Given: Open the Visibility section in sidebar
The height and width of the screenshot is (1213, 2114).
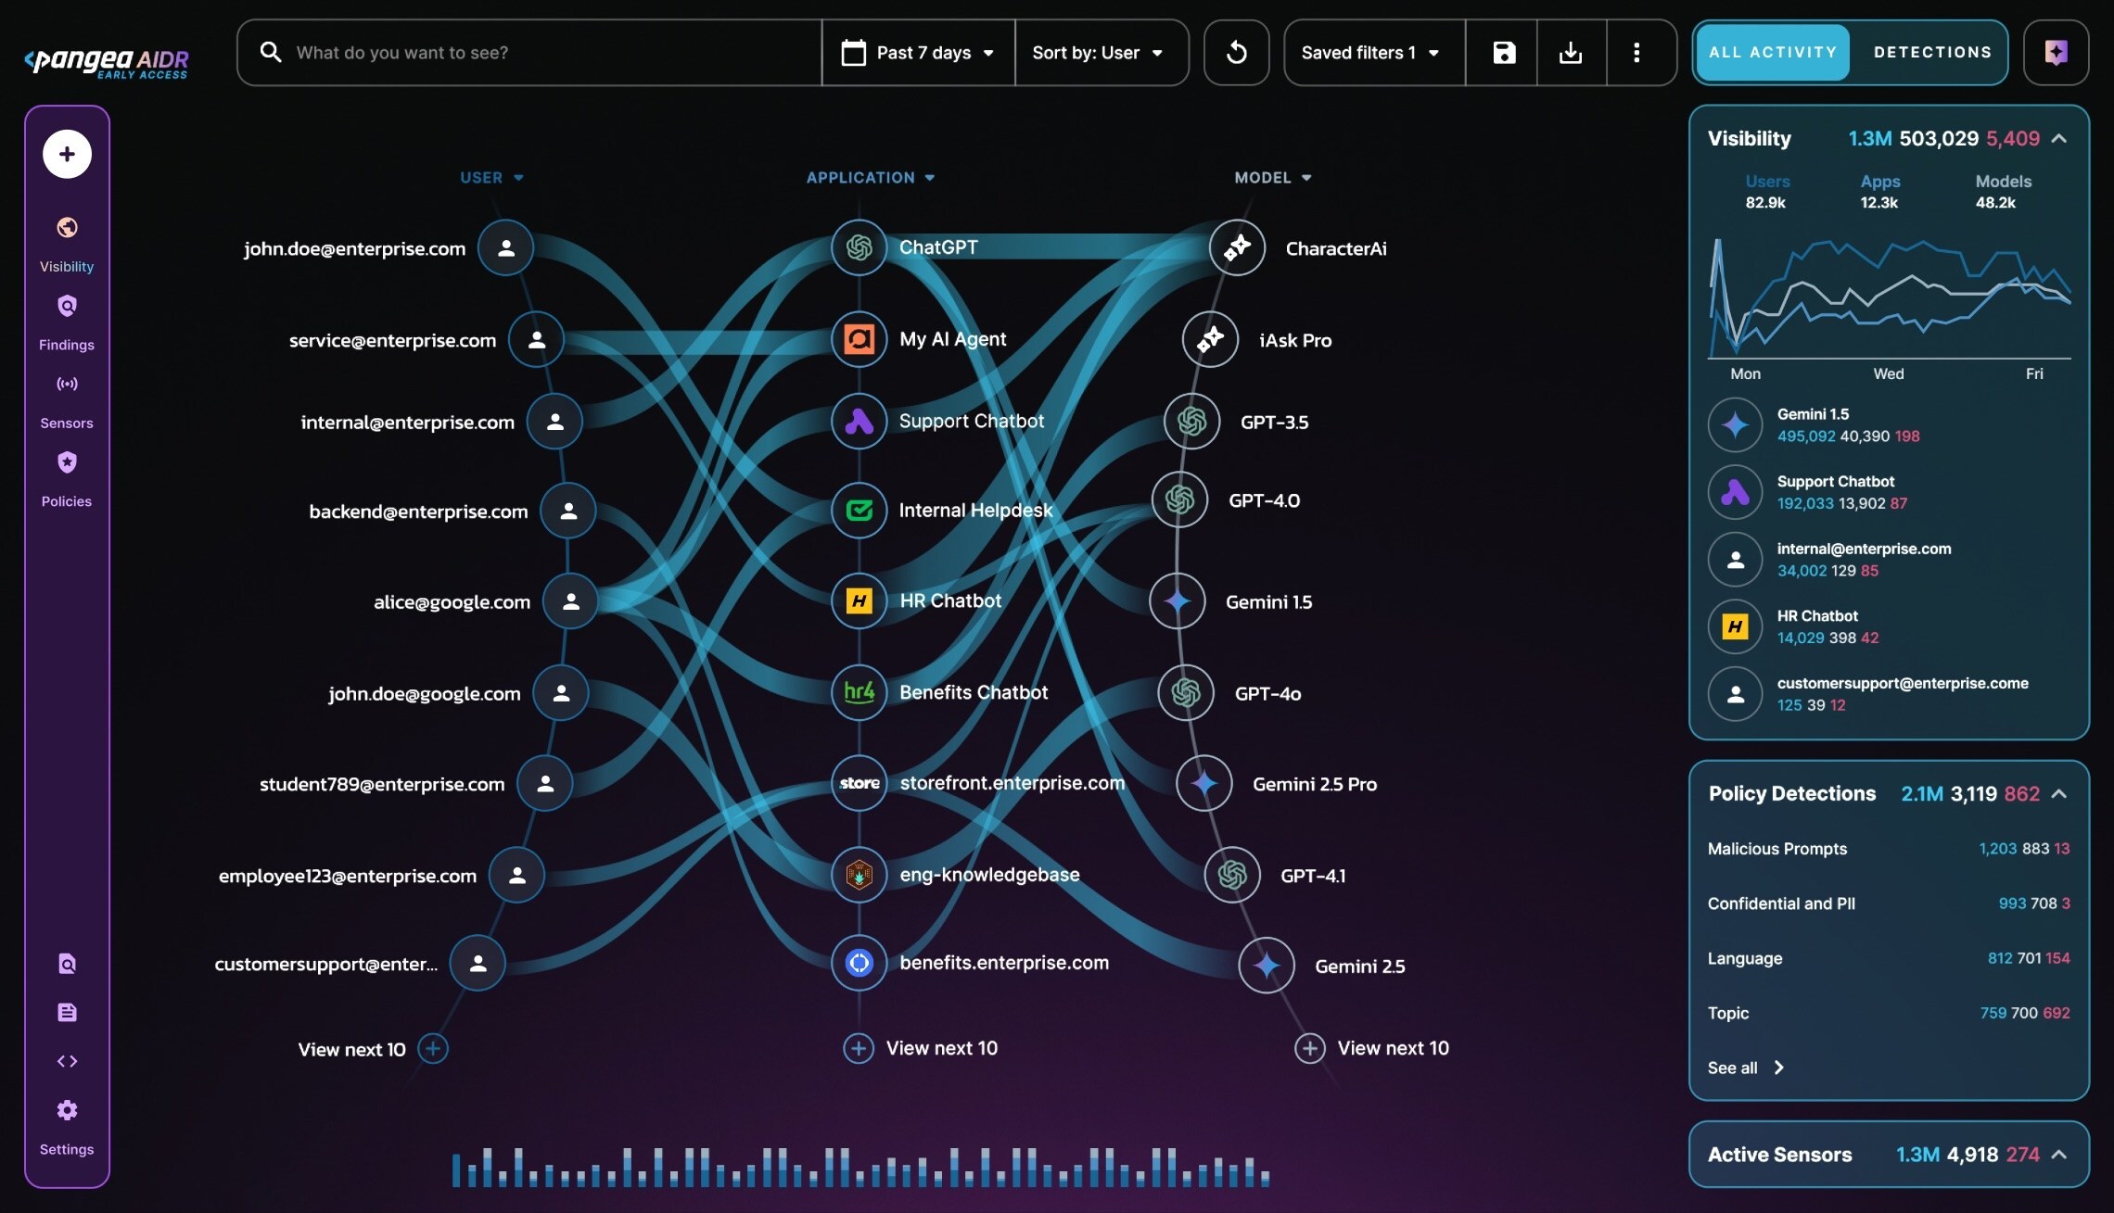Looking at the screenshot, I should click(x=67, y=245).
